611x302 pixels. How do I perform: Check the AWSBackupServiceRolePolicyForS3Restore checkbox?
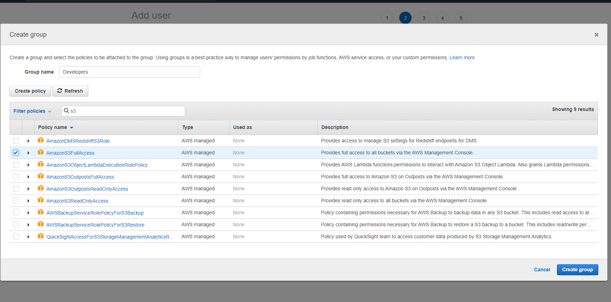[x=16, y=224]
